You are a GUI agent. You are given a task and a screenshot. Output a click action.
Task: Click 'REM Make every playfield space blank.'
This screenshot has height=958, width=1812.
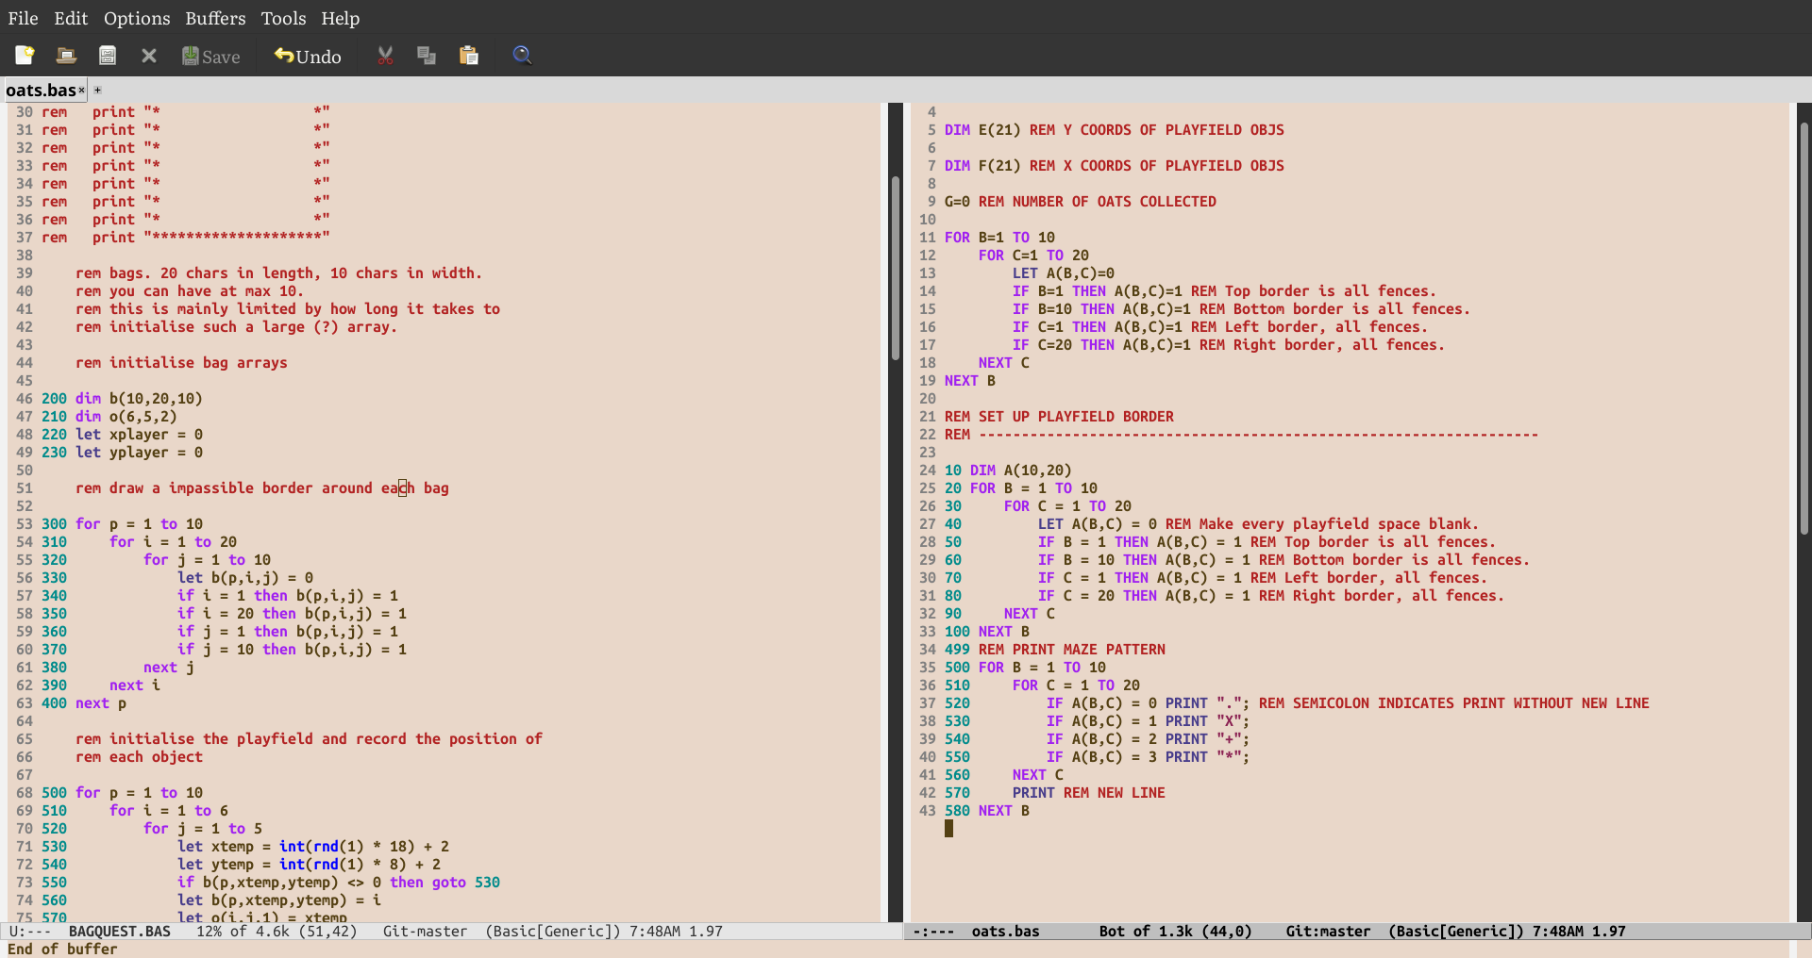1321,524
